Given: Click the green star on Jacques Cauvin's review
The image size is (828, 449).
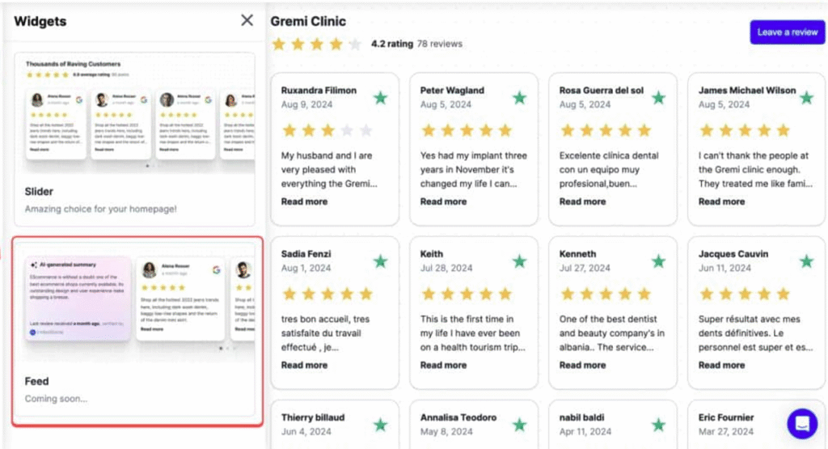Looking at the screenshot, I should click(x=806, y=261).
